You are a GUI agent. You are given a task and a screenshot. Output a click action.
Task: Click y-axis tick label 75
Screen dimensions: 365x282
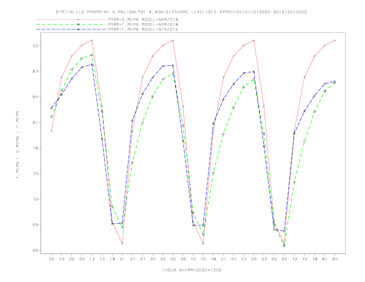[x=35, y=174]
